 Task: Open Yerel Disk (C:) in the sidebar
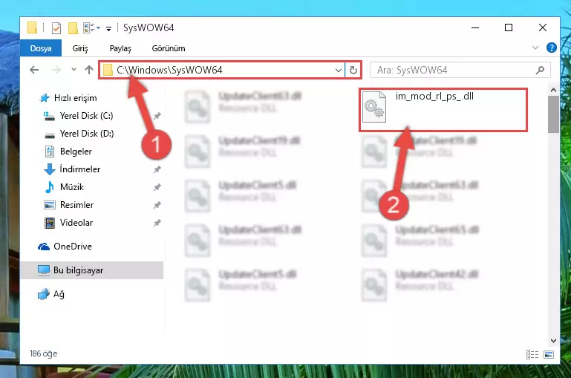86,116
